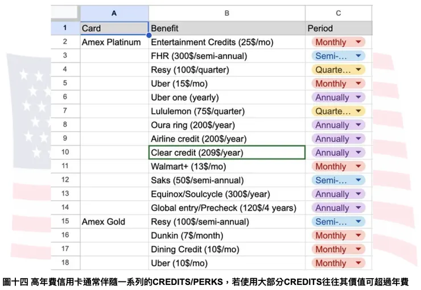Select the 'Amex Gold' cell
Screen dimensions: 421x290
pos(114,222)
